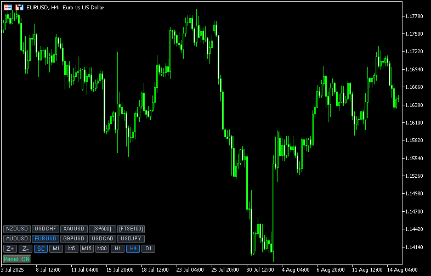Load the [FTSE100] index symbol
Viewport: 431px width, 276px height.
coord(131,229)
